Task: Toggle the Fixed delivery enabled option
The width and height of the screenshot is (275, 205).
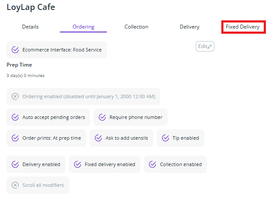Action: point(104,164)
